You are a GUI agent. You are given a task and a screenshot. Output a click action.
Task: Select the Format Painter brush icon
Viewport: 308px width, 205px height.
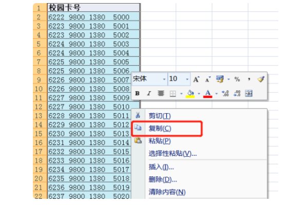261,79
